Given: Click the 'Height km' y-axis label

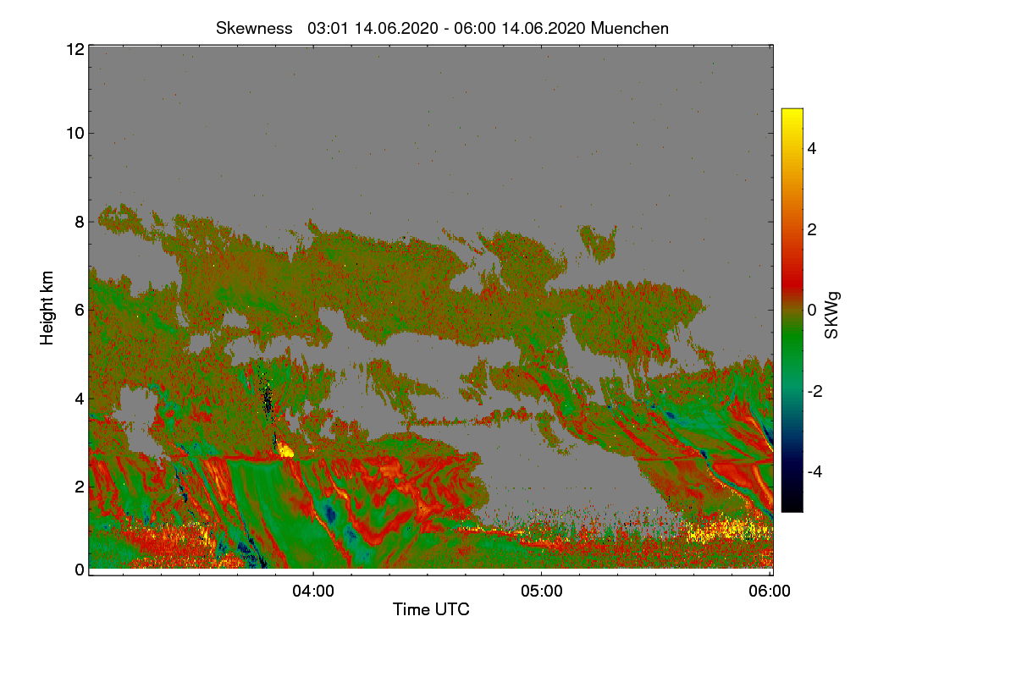Looking at the screenshot, I should 47,308.
